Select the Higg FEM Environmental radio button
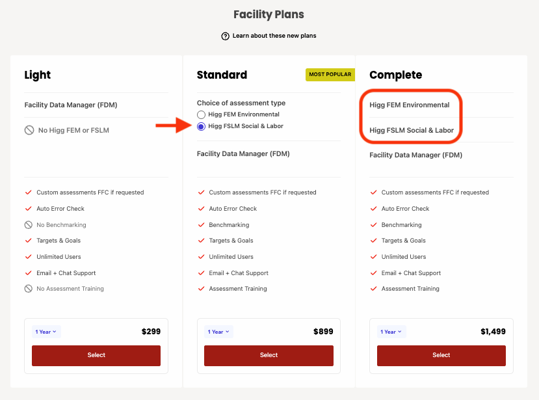This screenshot has height=400, width=539. click(201, 114)
